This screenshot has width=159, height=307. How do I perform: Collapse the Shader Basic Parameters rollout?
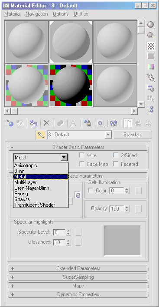tap(78, 147)
